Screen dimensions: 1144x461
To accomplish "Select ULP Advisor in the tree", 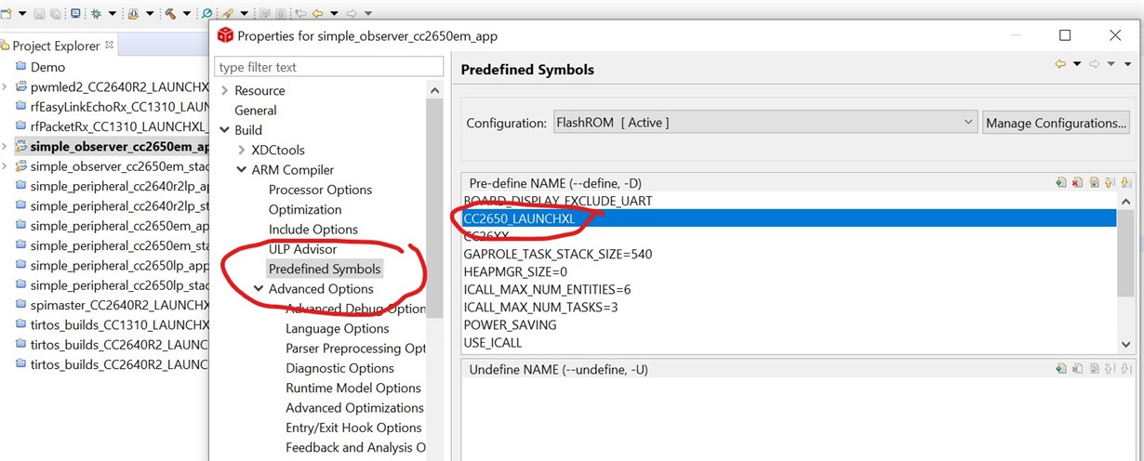I will pyautogui.click(x=302, y=249).
